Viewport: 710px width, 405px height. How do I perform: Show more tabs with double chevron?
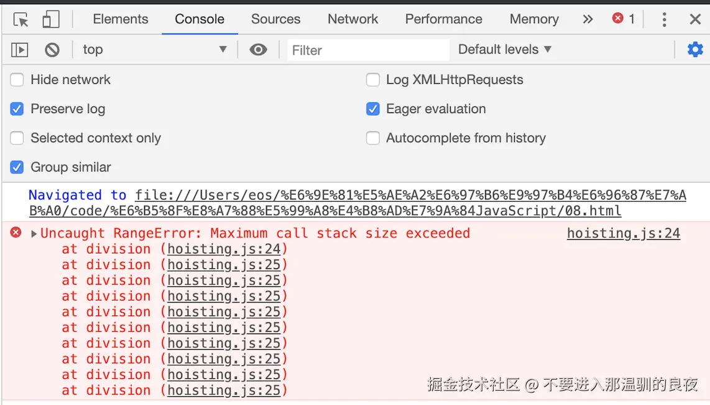point(588,19)
